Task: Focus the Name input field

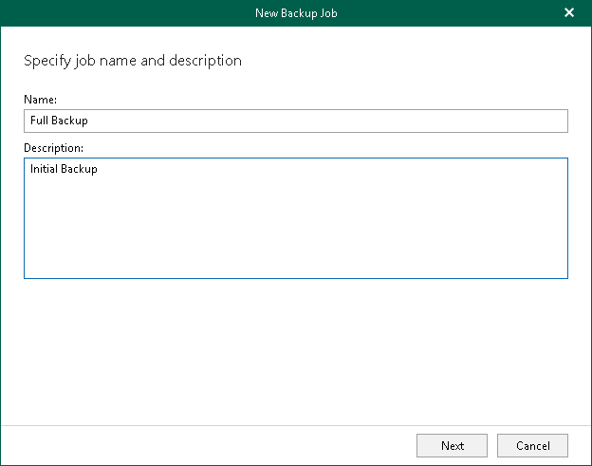Action: [295, 121]
